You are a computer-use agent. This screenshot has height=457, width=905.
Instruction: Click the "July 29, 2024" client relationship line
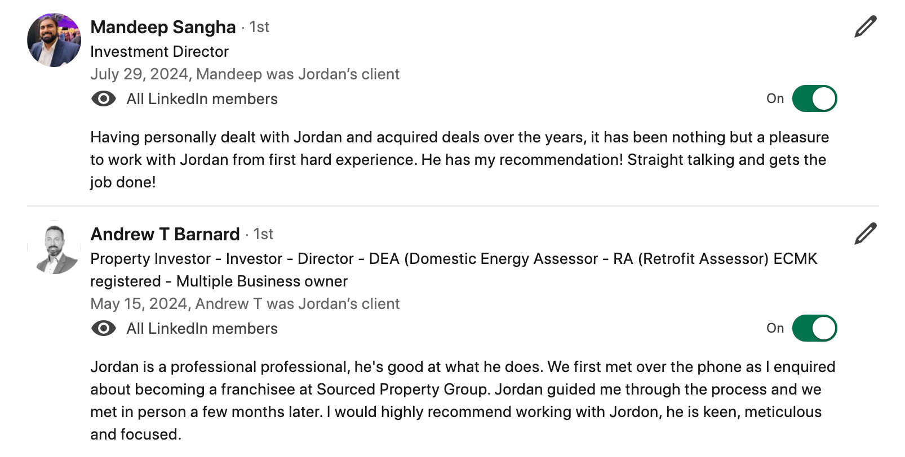(245, 74)
